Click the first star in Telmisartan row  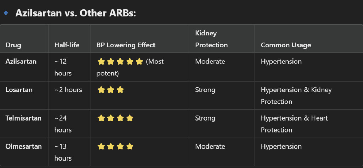click(101, 118)
